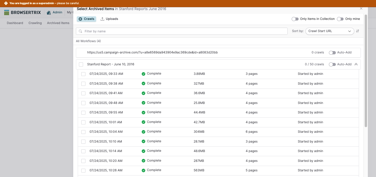Click Started by admin for 10:20 AM crawl
Screen dimensions: 376x177
tap(310, 161)
